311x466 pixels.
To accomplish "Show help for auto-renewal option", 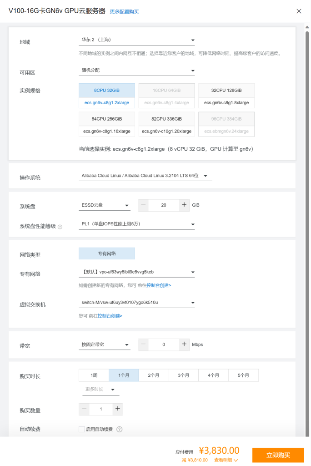I will click(120, 429).
